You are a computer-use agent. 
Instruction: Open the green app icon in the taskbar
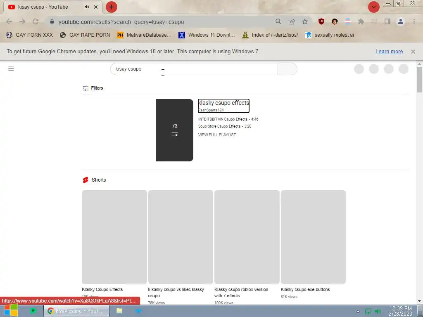[33, 311]
